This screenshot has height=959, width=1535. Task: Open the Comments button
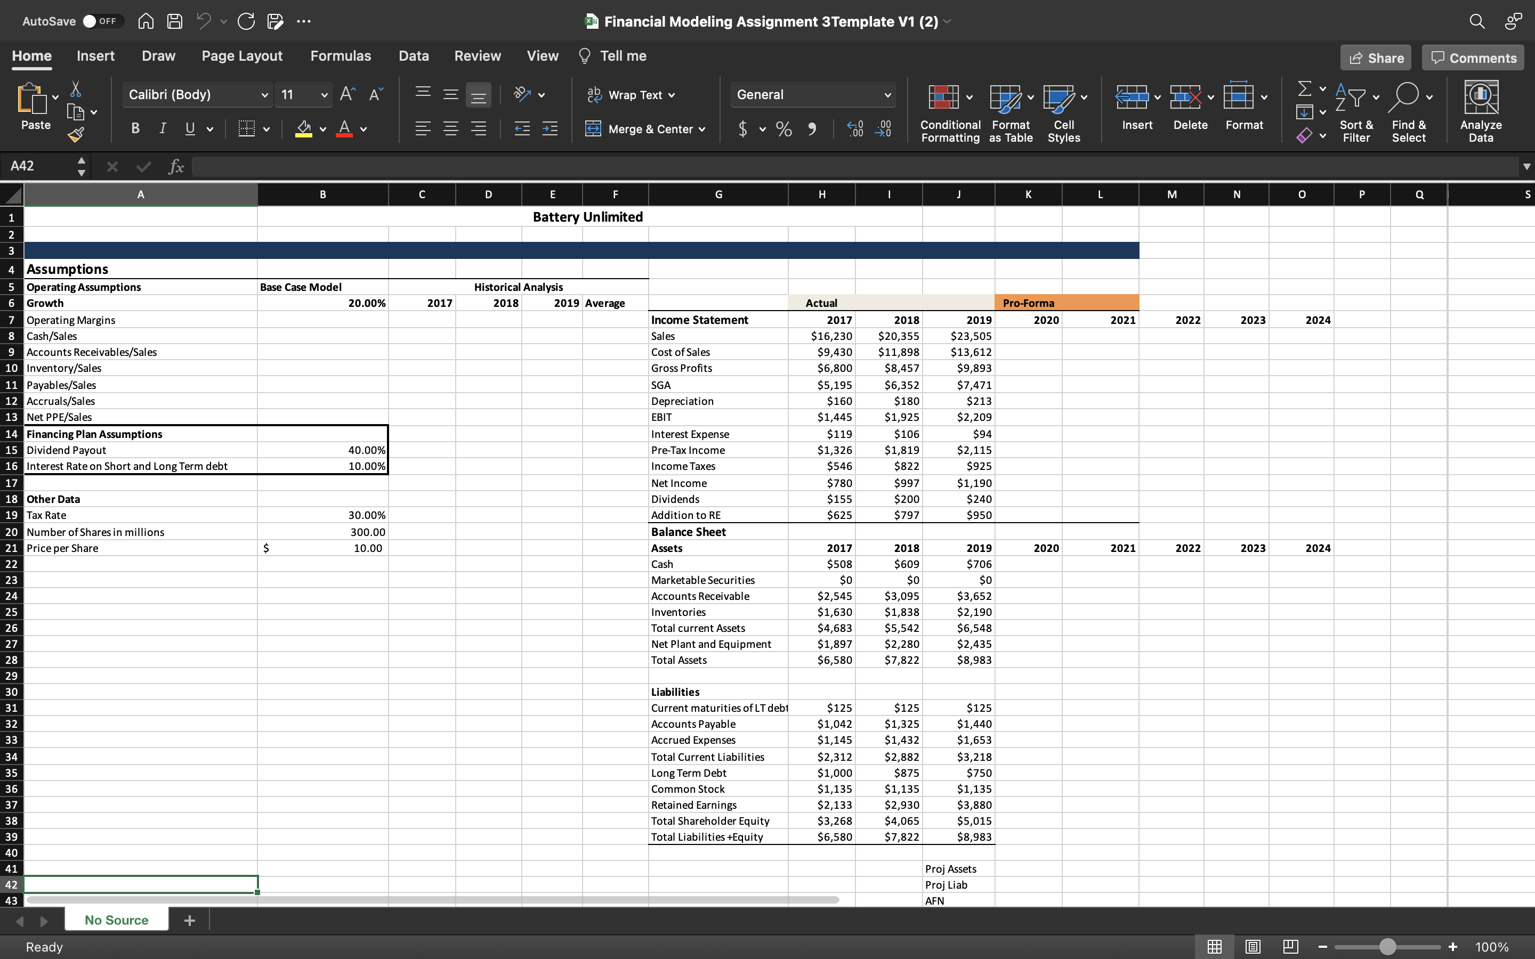(1473, 58)
